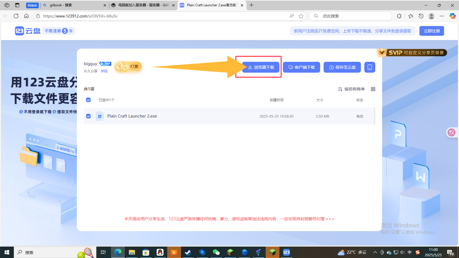Viewport: 459px width, 258px height.
Task: Open the VIP badge next to bigguy
Action: click(x=105, y=64)
